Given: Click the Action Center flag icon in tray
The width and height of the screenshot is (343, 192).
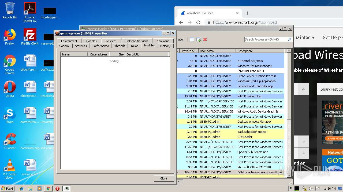Looking at the screenshot, I should pyautogui.click(x=318, y=189).
